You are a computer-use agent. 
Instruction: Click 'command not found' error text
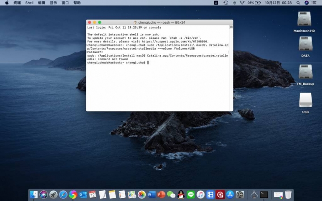[113, 59]
